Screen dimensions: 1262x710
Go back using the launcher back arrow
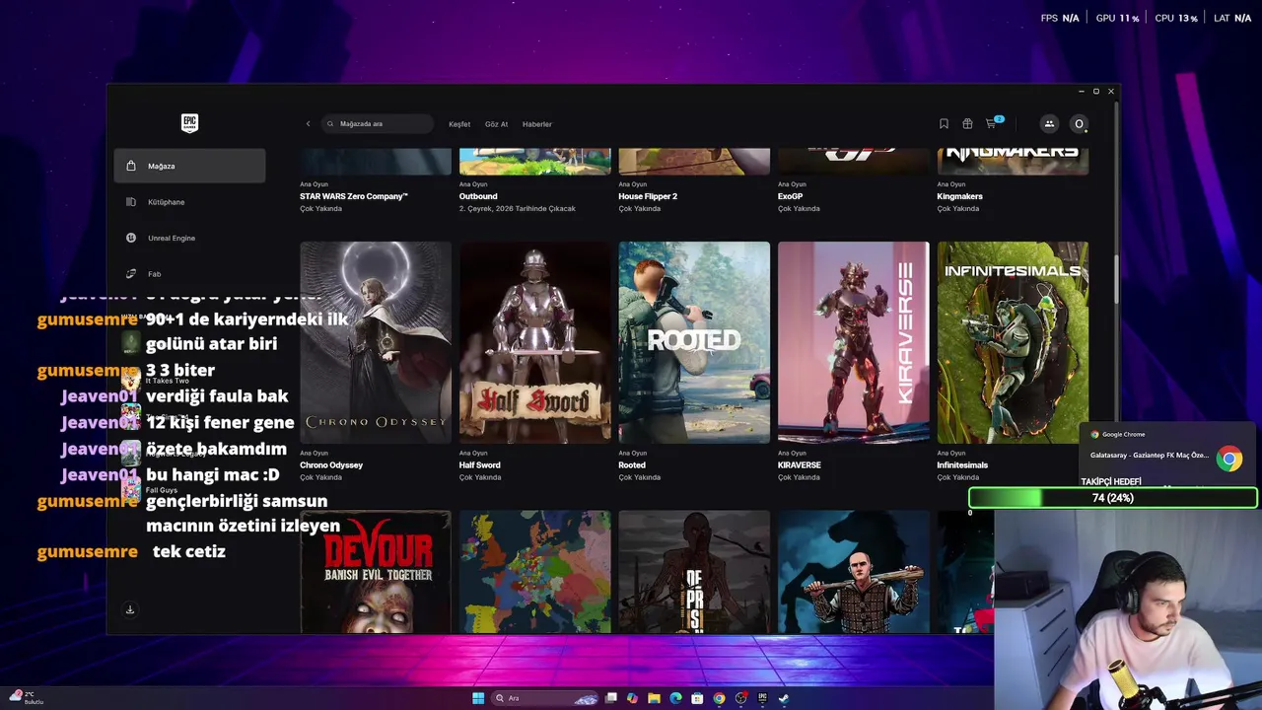pyautogui.click(x=308, y=124)
